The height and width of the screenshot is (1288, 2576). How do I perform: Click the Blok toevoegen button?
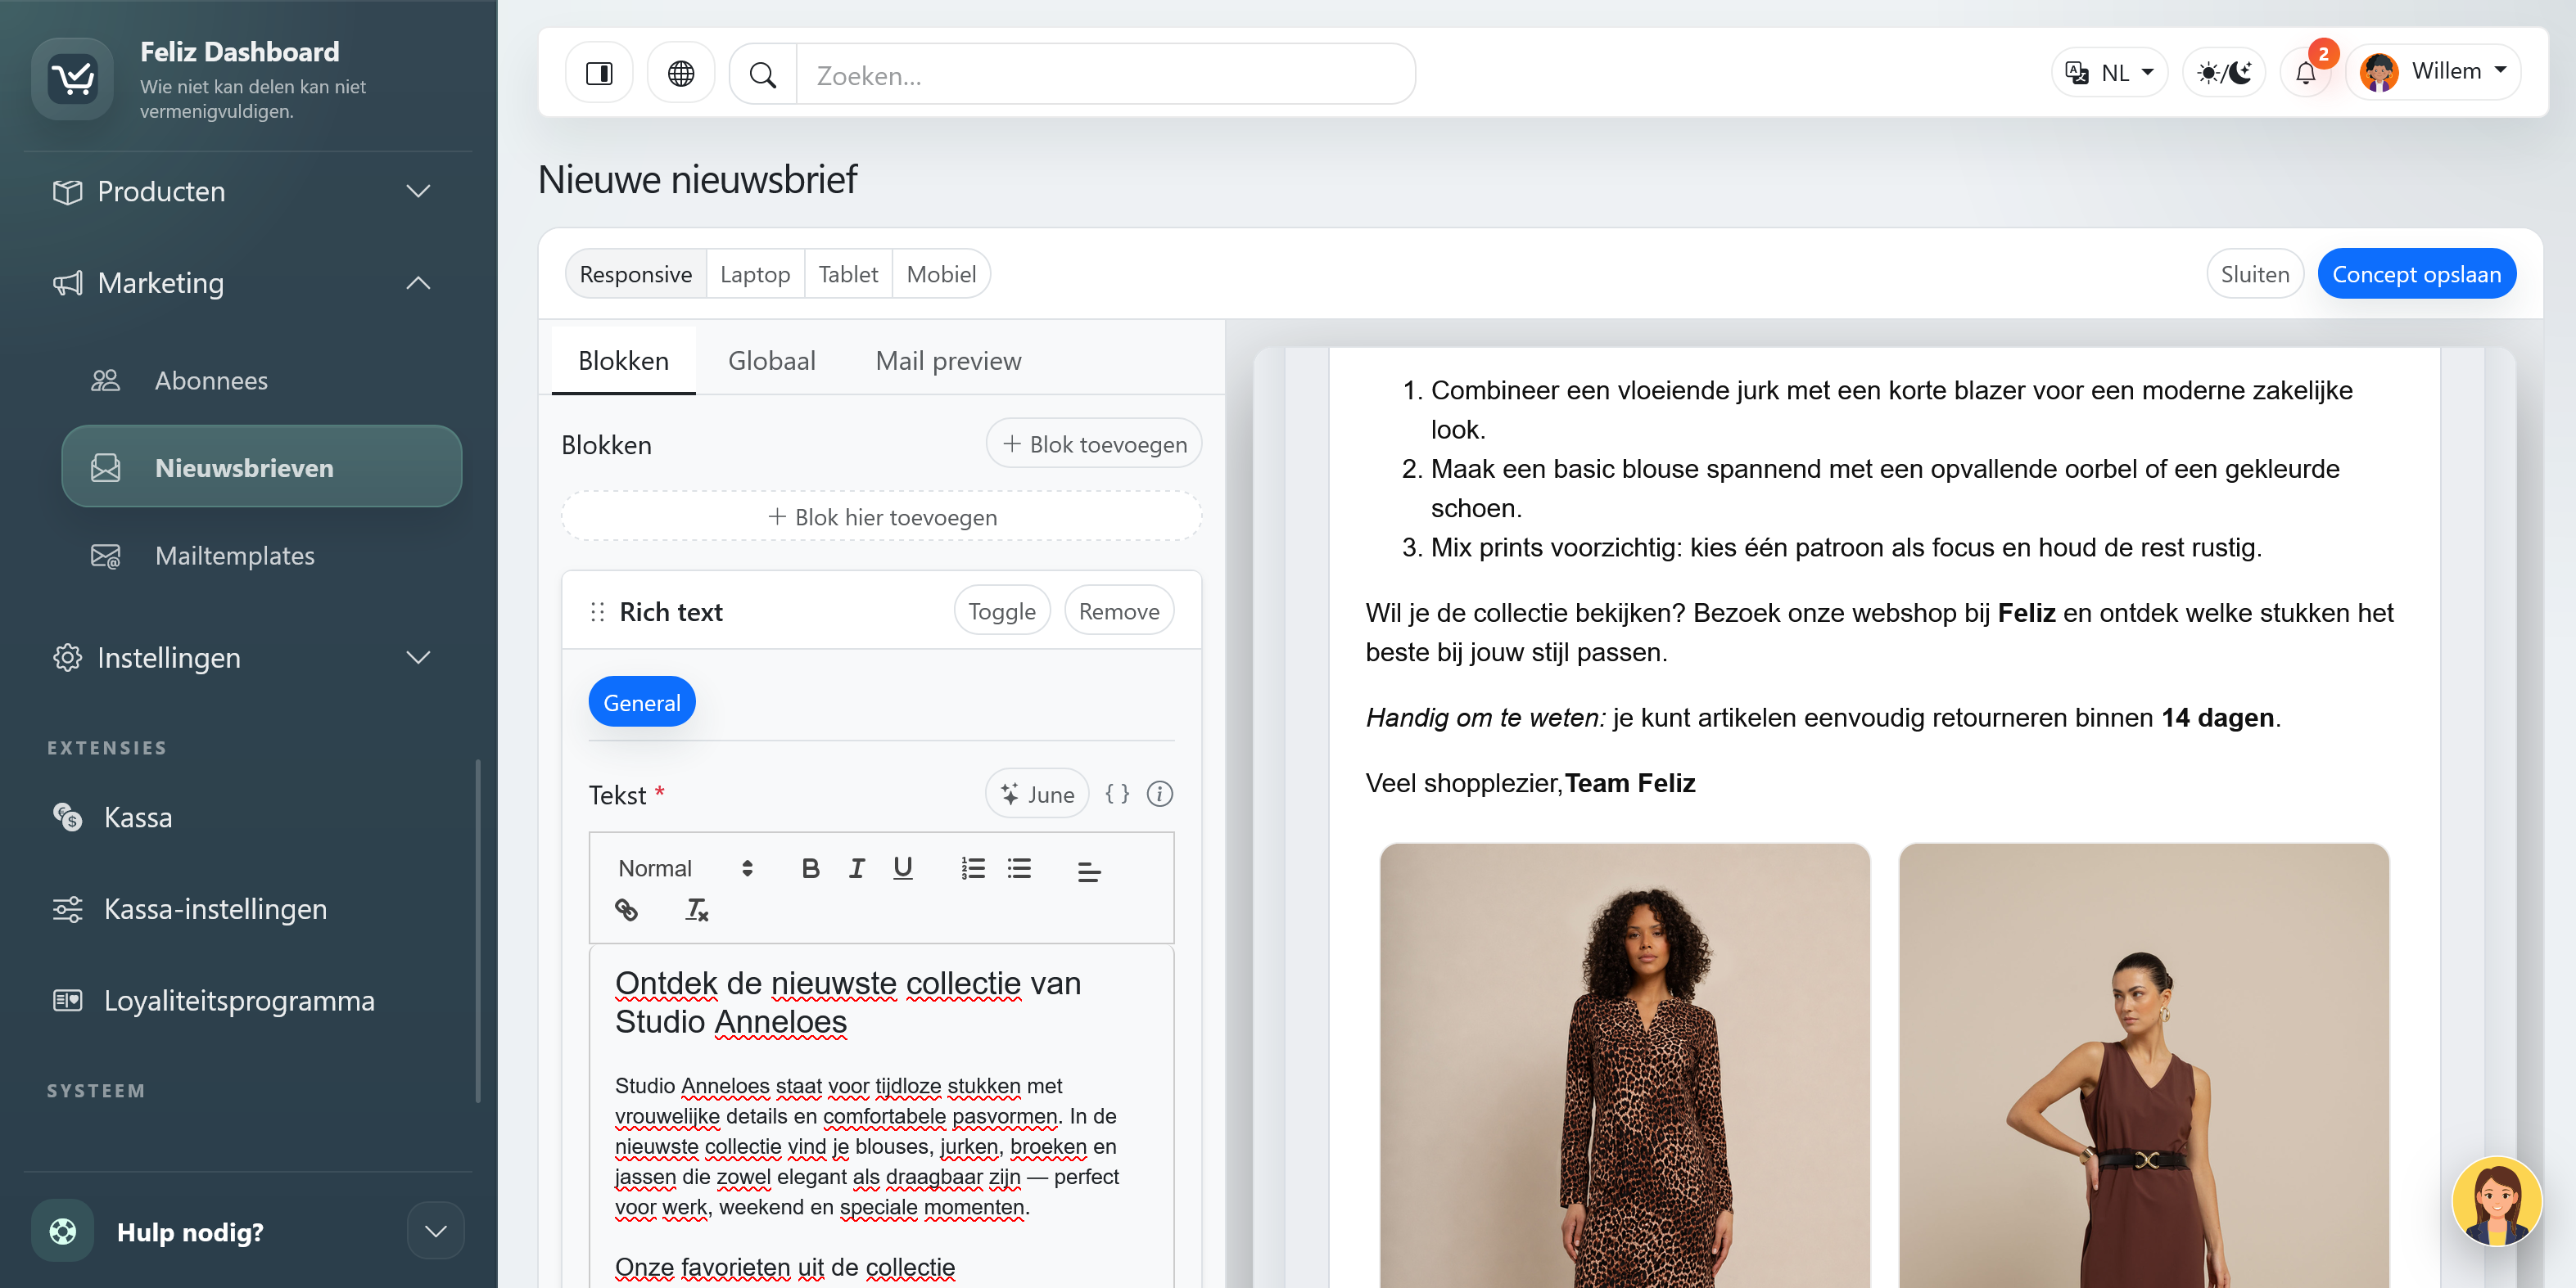(1094, 444)
